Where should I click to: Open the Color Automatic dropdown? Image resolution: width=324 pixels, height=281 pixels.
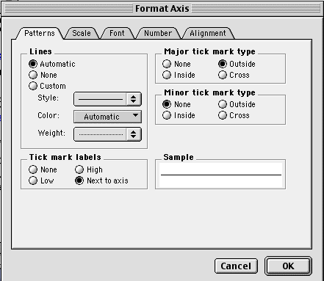point(107,117)
